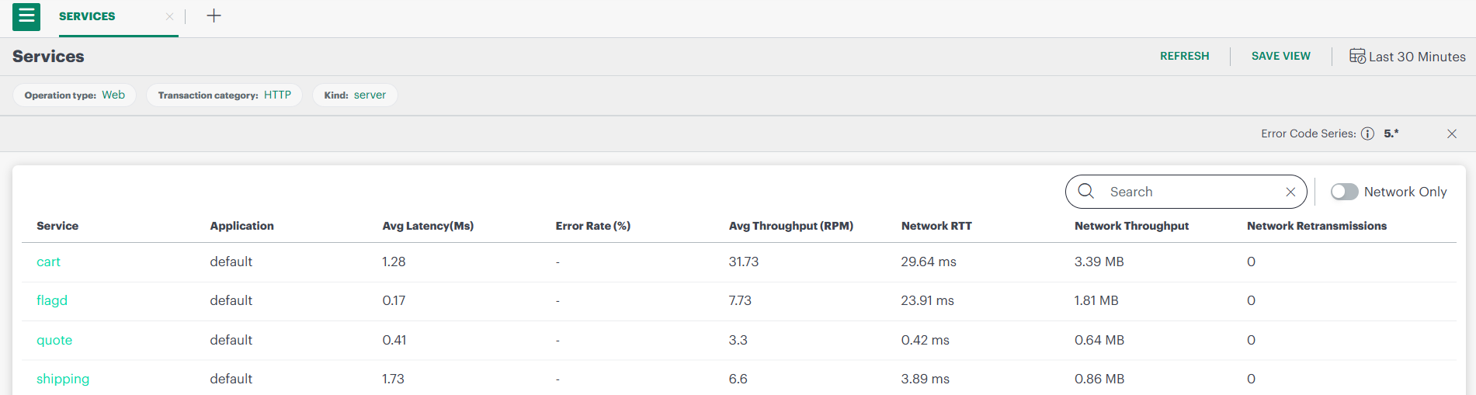The image size is (1476, 395).
Task: Click the search magnifier icon
Action: 1086,191
